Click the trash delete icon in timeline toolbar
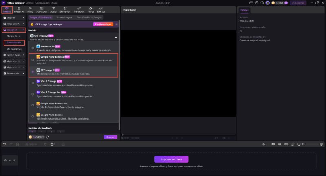Image resolution: width=326 pixels, height=176 pixels. tap(18, 144)
